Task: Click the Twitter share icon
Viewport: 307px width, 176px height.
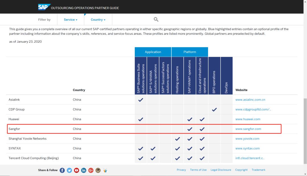Action: [69, 170]
